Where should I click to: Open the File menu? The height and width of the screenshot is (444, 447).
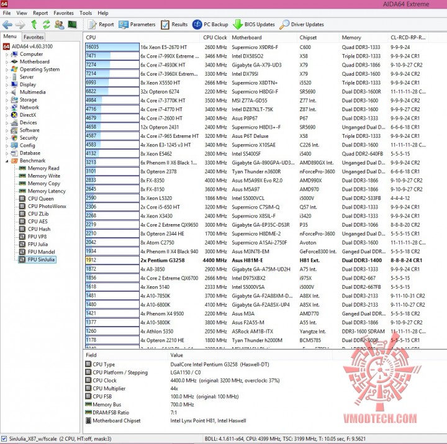click(7, 13)
